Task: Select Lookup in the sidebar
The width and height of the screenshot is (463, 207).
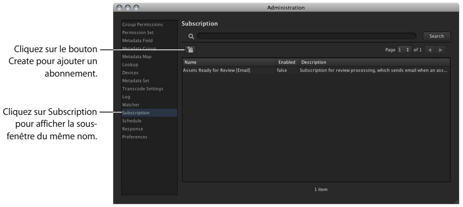Action: coord(130,65)
